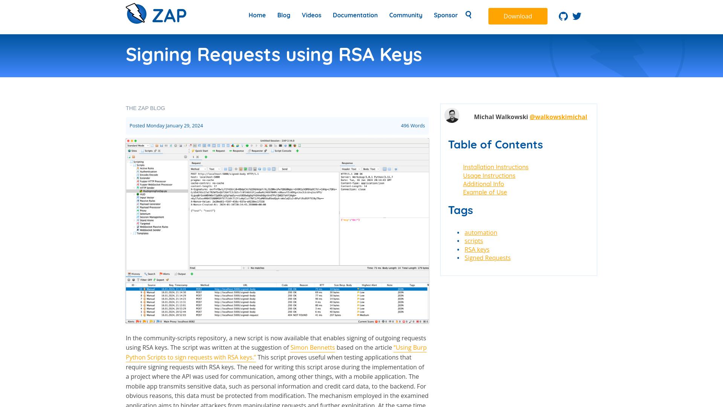Click the author name Michal Walkowski
Image resolution: width=723 pixels, height=407 pixels.
coord(501,117)
